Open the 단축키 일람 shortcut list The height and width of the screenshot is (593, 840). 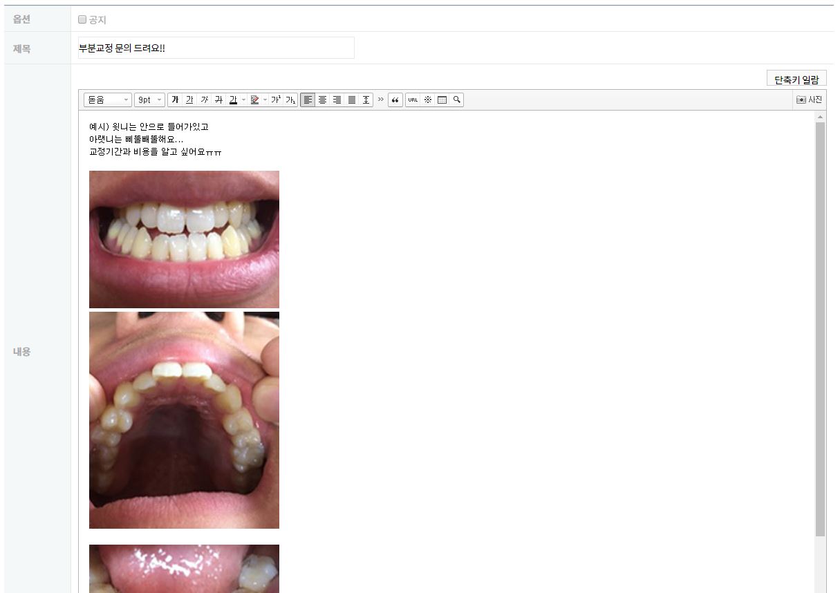click(796, 79)
